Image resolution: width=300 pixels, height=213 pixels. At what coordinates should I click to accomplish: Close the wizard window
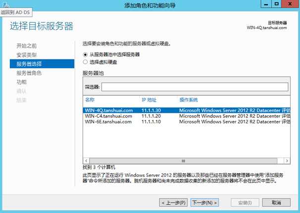(x=290, y=4)
